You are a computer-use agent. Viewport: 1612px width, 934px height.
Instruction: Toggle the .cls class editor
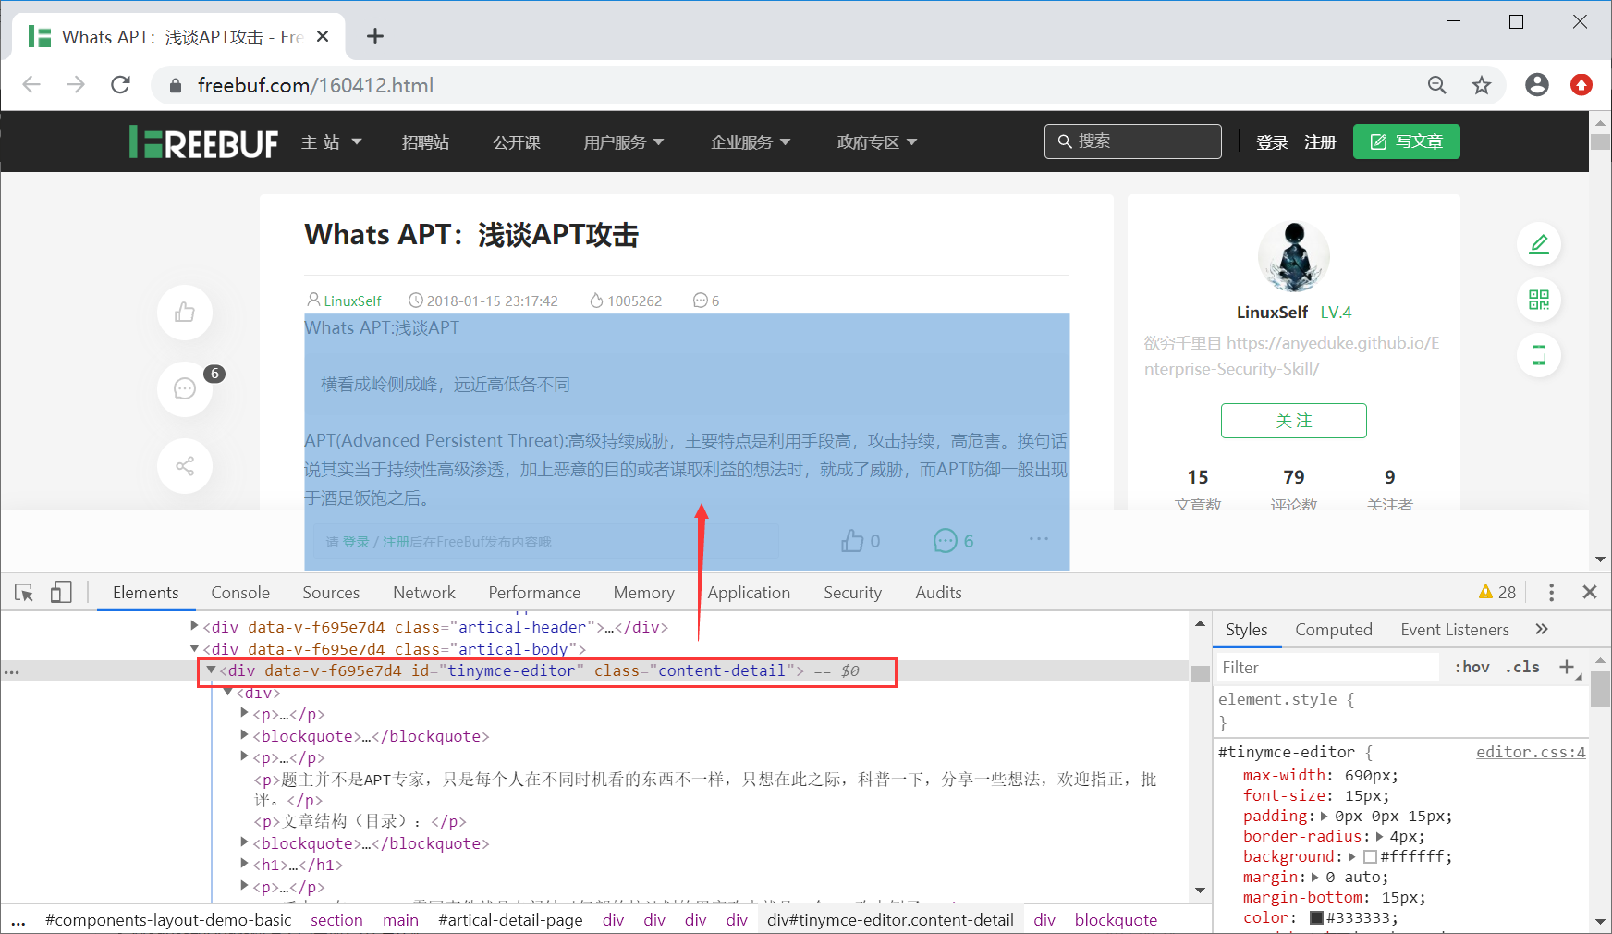tap(1522, 667)
